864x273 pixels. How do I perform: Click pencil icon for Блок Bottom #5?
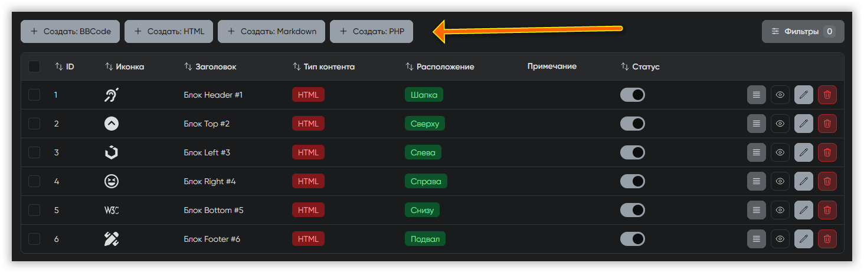(803, 210)
